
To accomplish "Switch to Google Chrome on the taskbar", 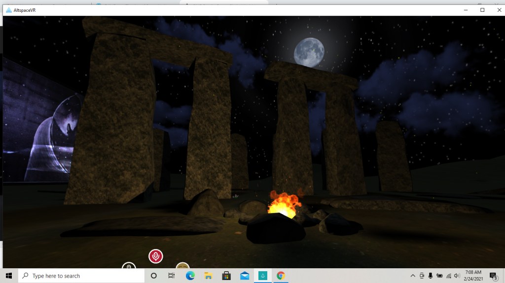I will pos(281,276).
